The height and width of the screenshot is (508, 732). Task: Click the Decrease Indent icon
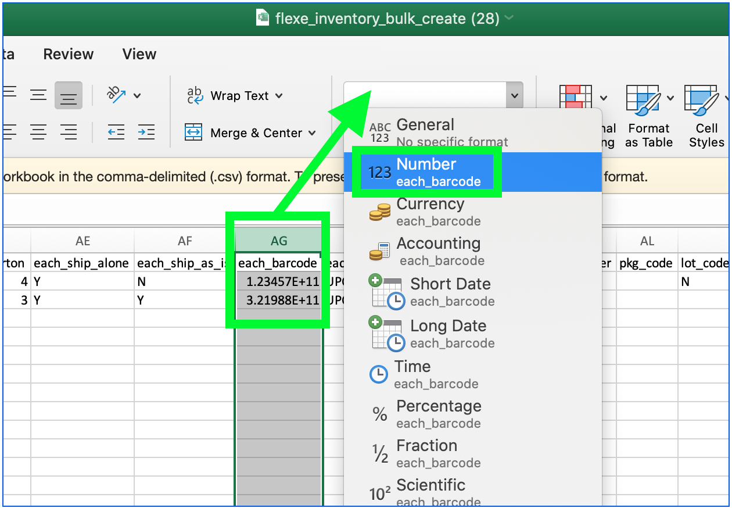[116, 132]
